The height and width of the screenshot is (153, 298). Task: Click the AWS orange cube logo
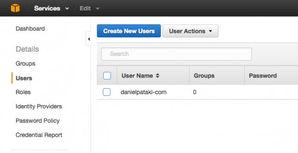coord(15,8)
